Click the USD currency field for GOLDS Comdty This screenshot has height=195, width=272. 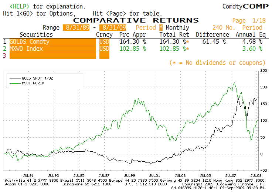point(104,42)
